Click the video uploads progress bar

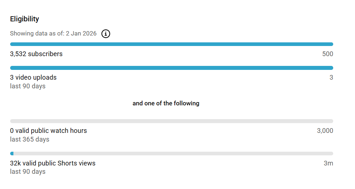coord(172,68)
